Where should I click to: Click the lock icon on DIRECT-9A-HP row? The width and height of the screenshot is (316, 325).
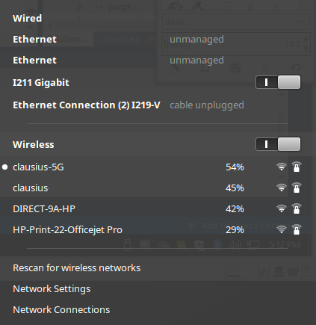[297, 208]
